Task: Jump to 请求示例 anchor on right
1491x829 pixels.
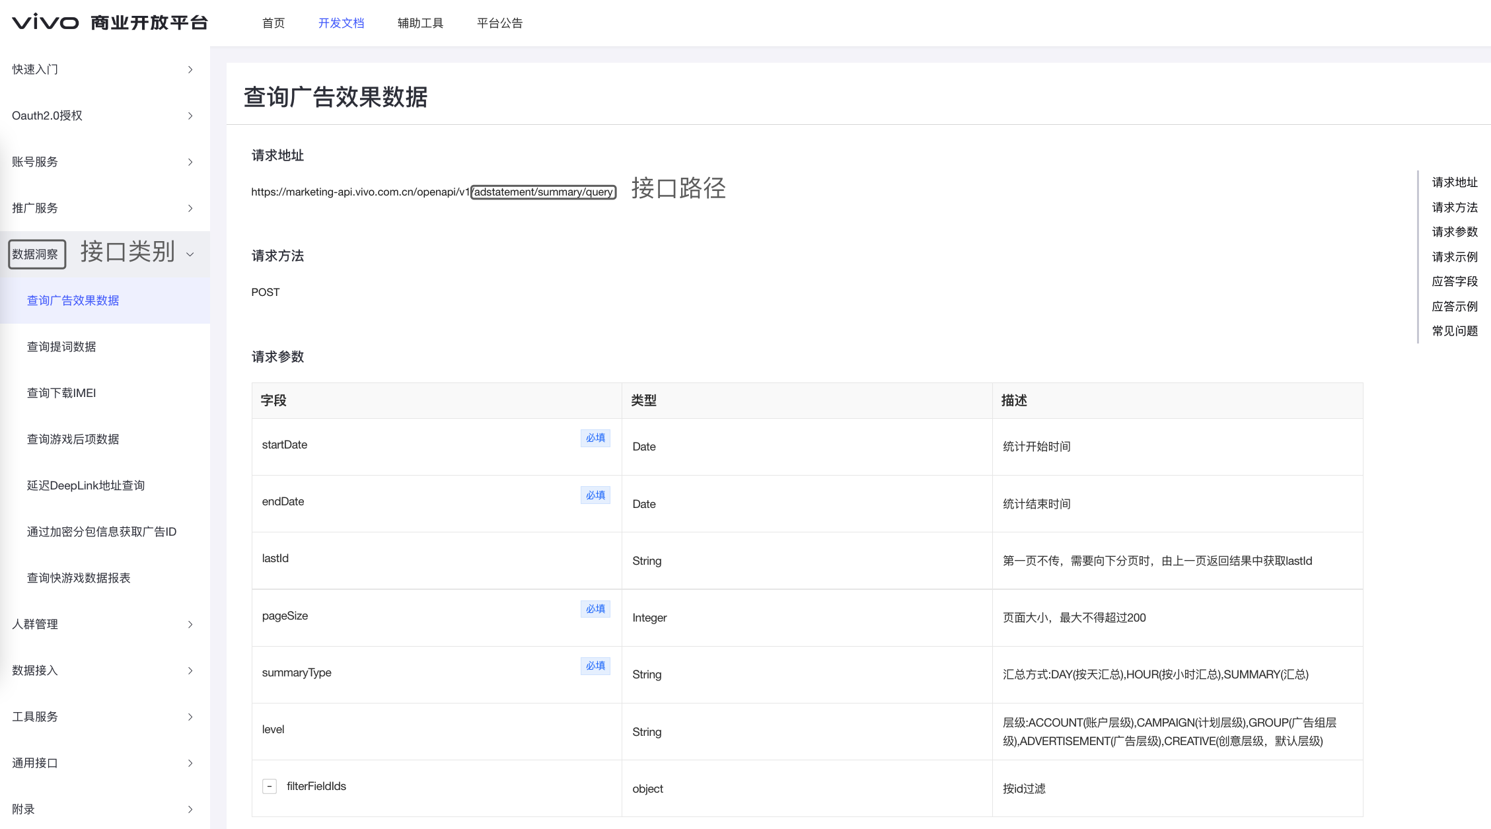Action: coord(1454,257)
